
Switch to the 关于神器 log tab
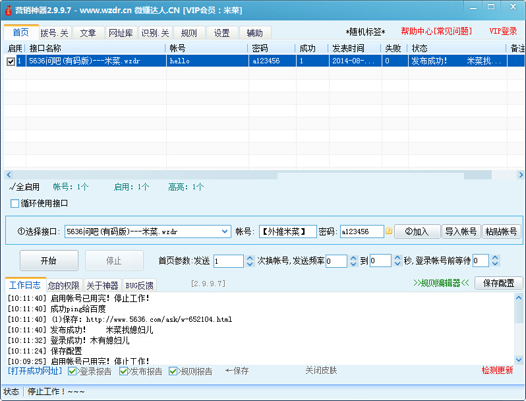(102, 286)
